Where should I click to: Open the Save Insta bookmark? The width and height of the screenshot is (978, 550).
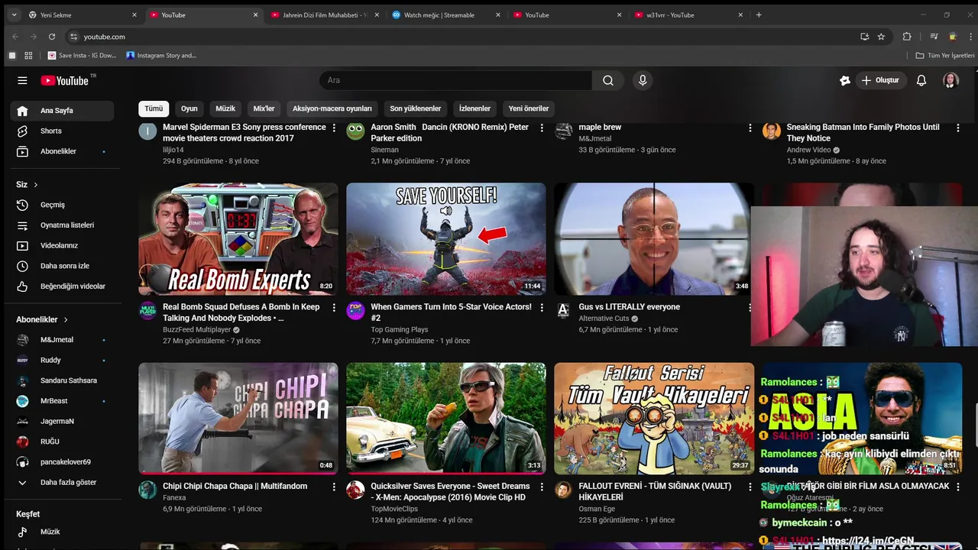click(83, 56)
